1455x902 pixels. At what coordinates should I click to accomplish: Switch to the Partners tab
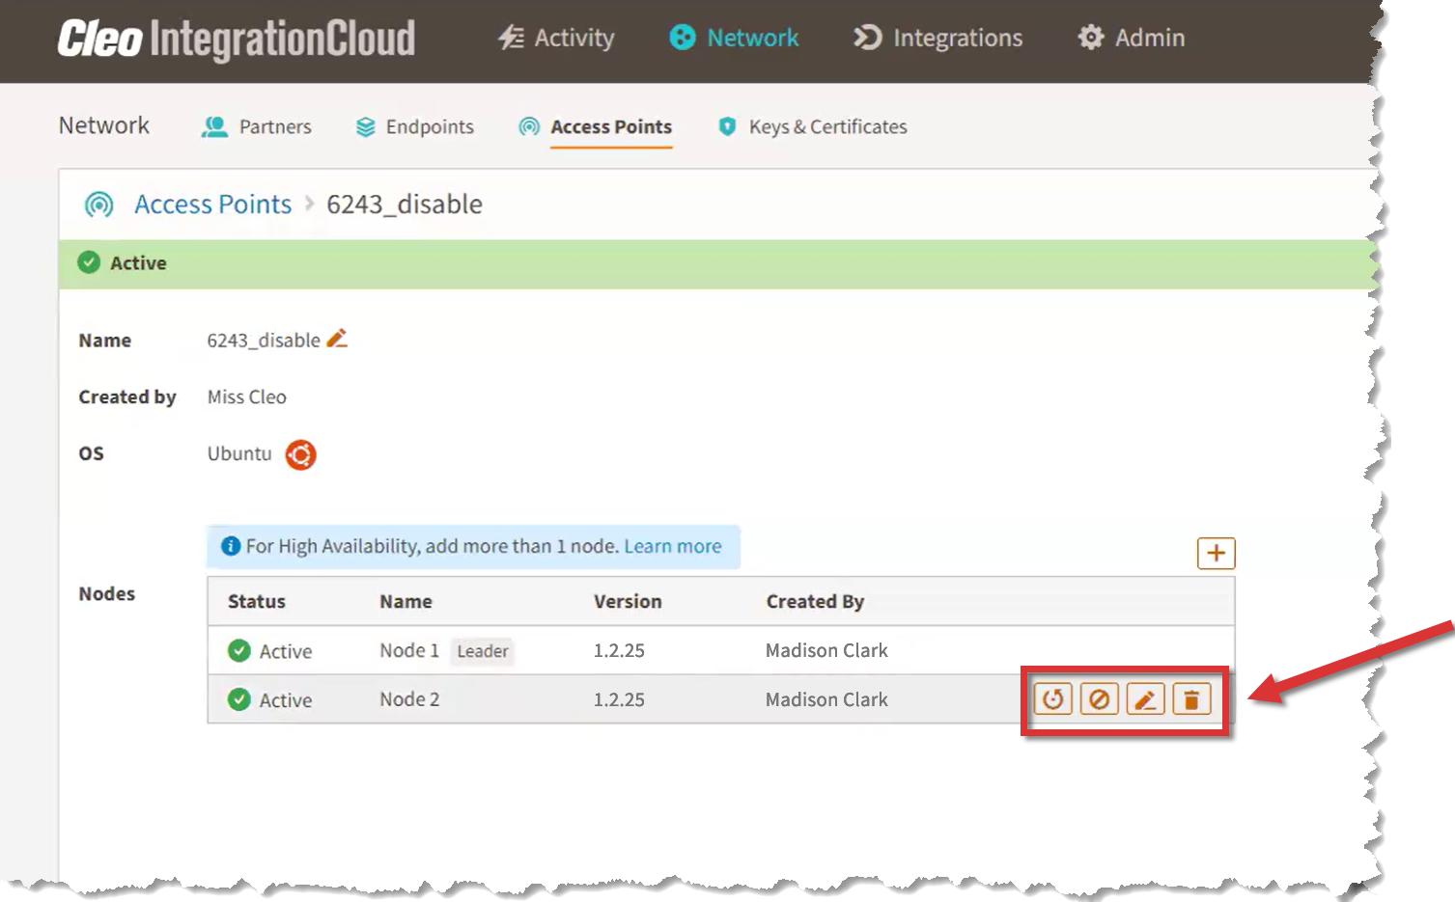pyautogui.click(x=256, y=126)
